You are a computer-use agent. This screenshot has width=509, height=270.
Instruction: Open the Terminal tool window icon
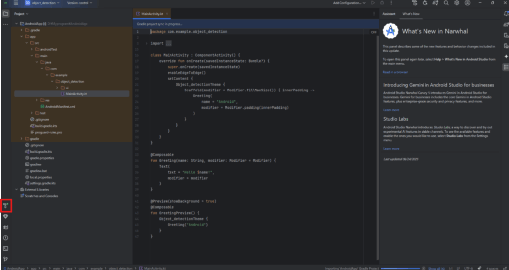tap(6, 249)
